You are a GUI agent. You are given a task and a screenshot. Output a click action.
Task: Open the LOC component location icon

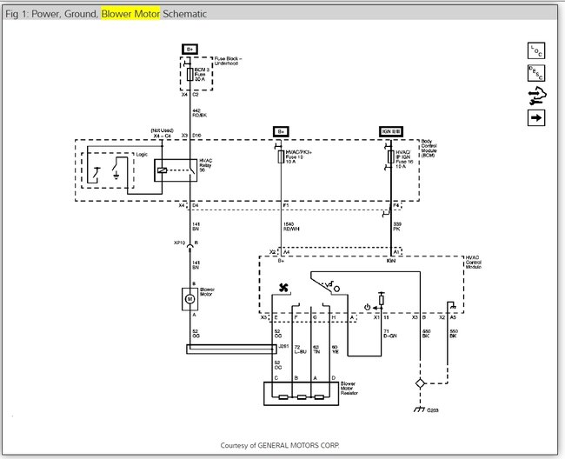point(536,50)
